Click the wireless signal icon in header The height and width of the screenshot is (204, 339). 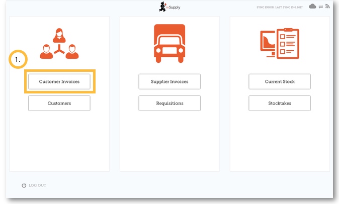click(328, 7)
